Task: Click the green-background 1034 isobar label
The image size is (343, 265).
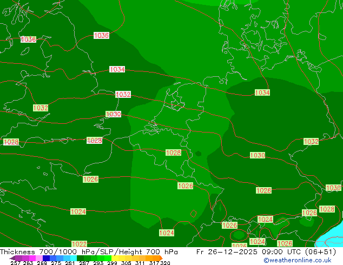Action: (262, 92)
